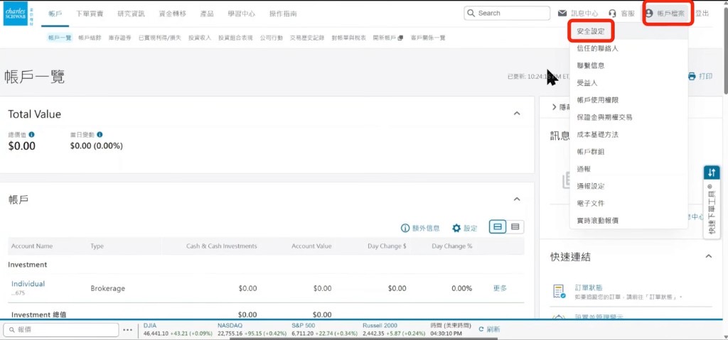
Task: Go to 帳戶結餘 sub-tab
Action: (90, 38)
